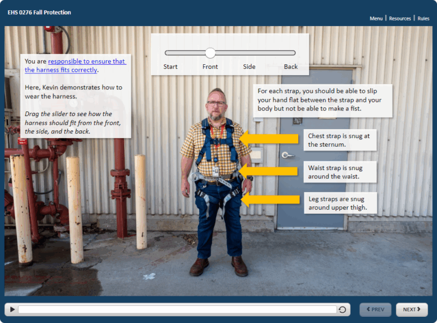
Task: Click the replay circular arrow icon
Action: tap(343, 309)
